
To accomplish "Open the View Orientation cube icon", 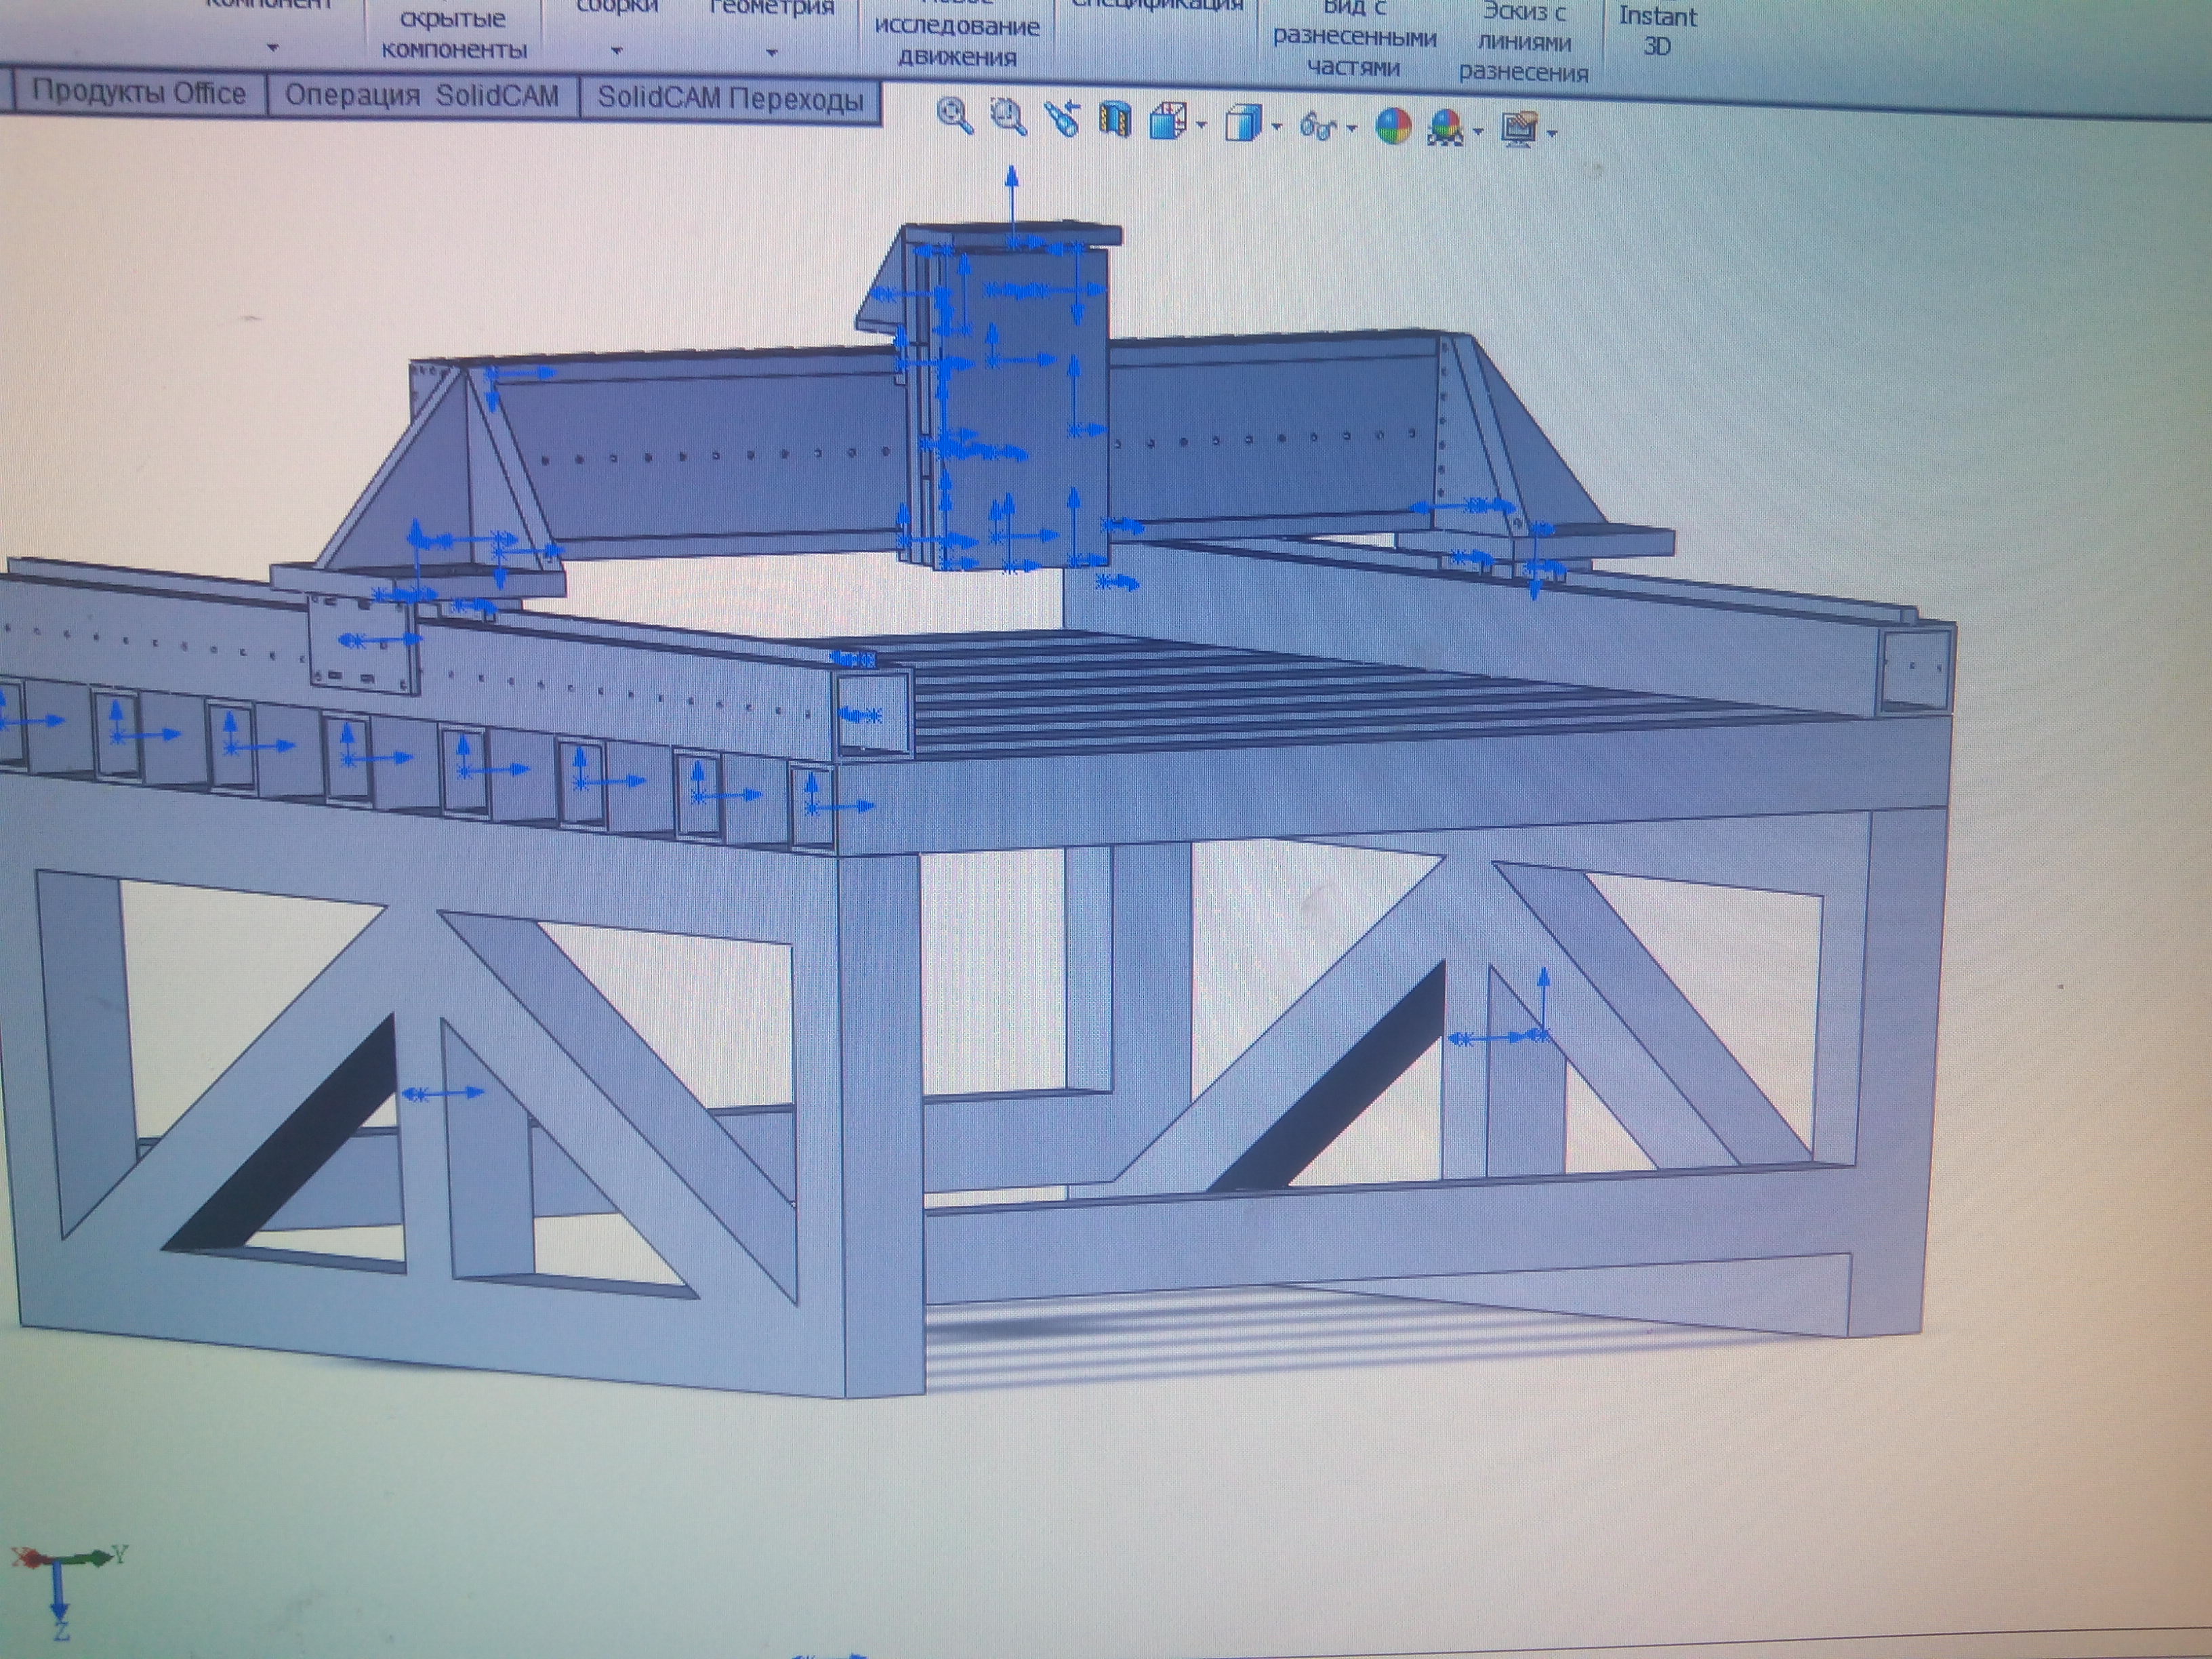I will click(1166, 122).
